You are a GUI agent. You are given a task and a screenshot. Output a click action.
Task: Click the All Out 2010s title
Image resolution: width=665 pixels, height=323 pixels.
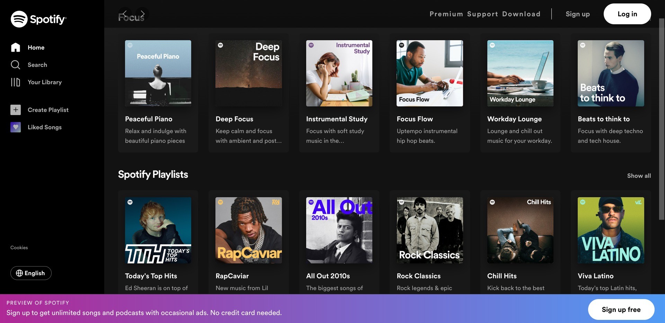pos(328,276)
